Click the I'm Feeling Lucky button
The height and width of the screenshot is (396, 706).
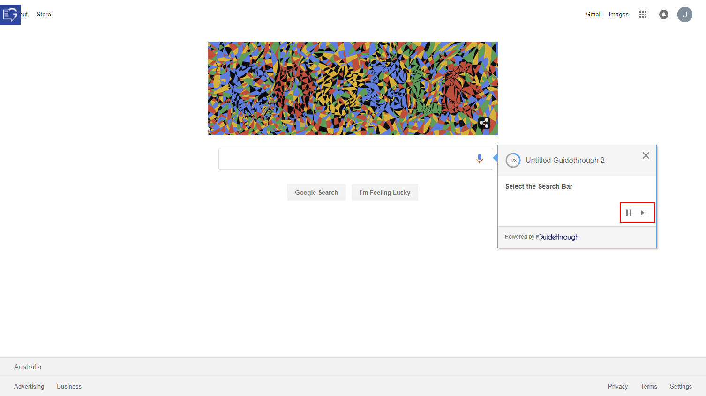click(385, 192)
